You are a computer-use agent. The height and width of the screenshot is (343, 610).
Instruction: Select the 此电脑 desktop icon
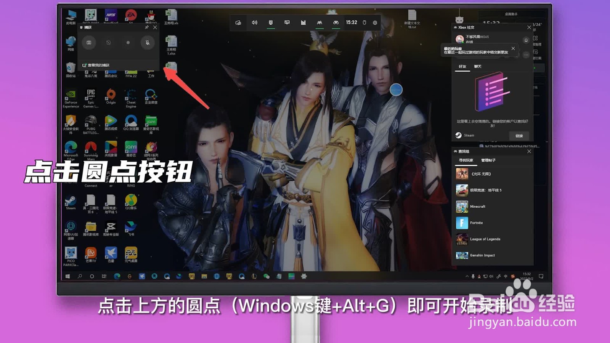71,17
